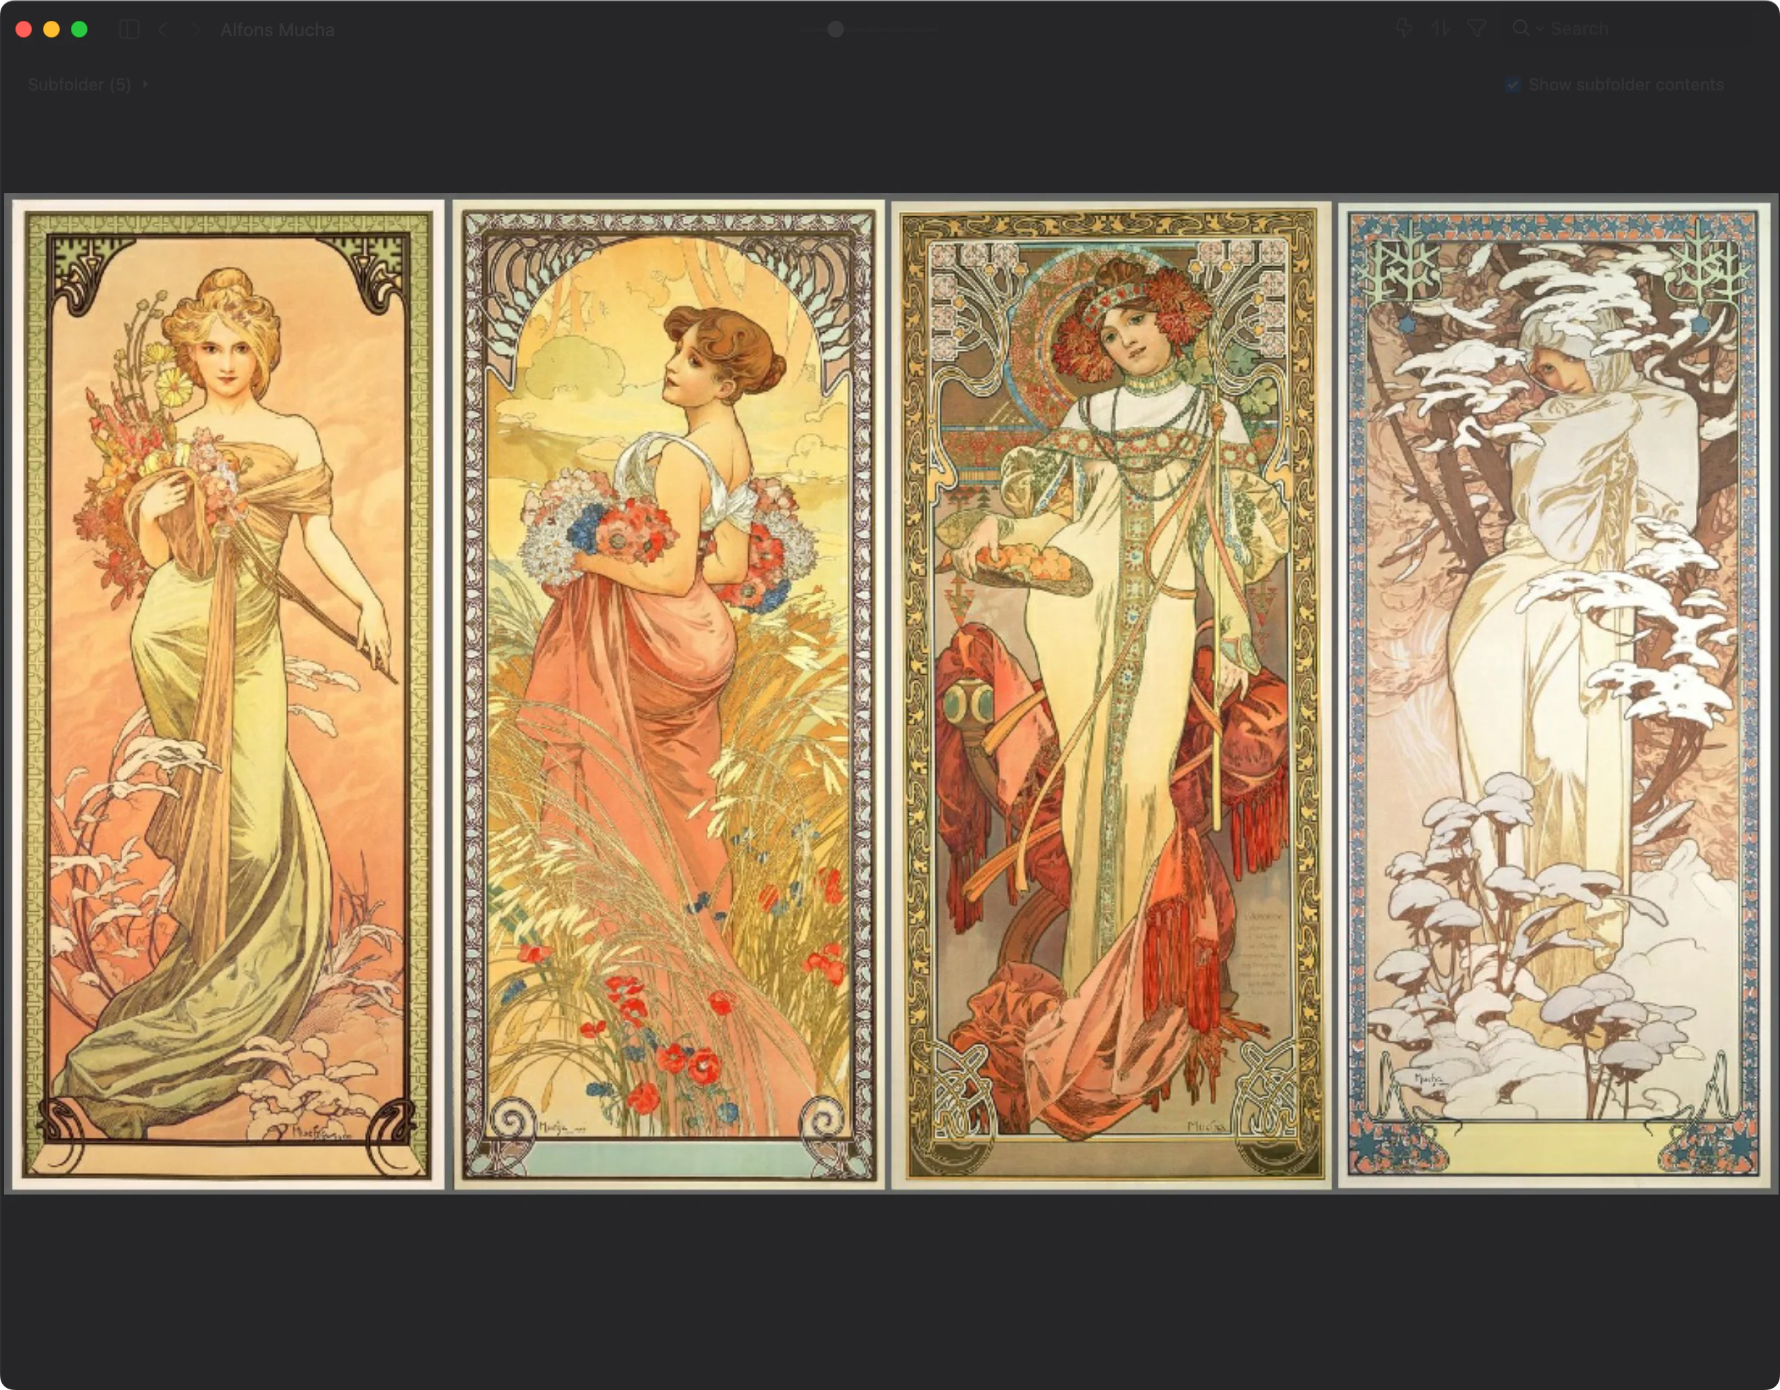Minimize window using yellow button
1780x1390 pixels.
click(x=51, y=29)
